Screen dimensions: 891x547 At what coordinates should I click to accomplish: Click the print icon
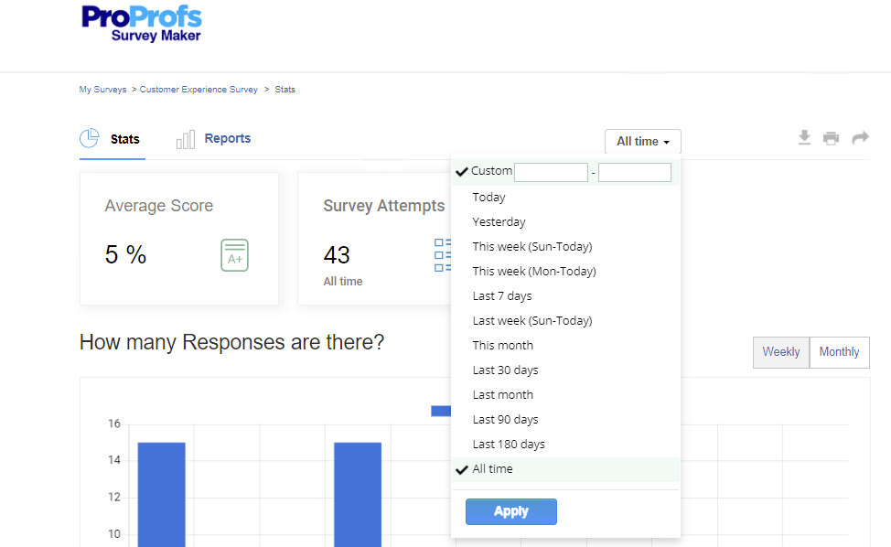pyautogui.click(x=831, y=138)
